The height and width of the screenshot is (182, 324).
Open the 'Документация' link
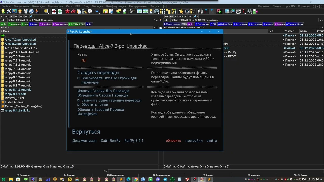(84, 141)
